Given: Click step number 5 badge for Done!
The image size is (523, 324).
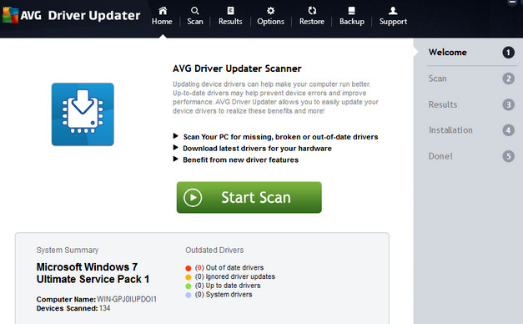Looking at the screenshot, I should (x=508, y=156).
